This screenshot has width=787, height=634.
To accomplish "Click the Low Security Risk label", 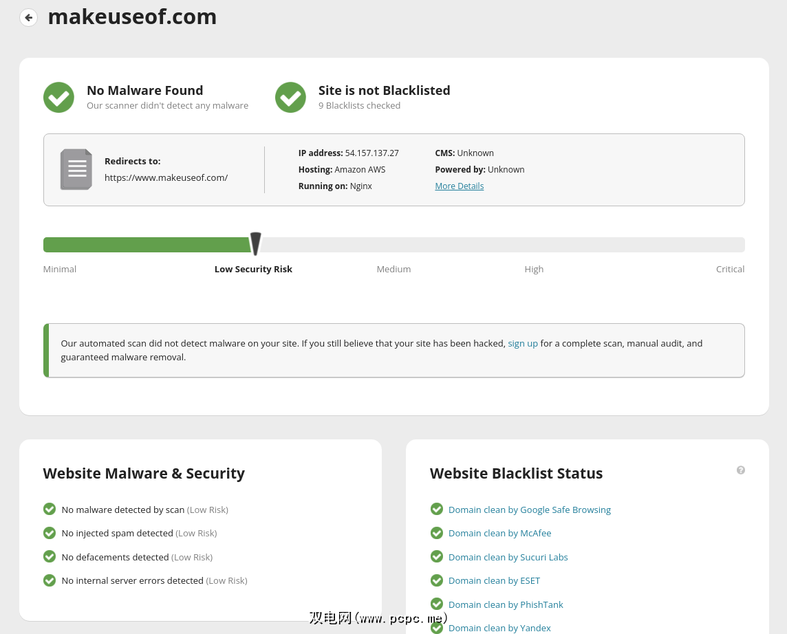I will 253,269.
